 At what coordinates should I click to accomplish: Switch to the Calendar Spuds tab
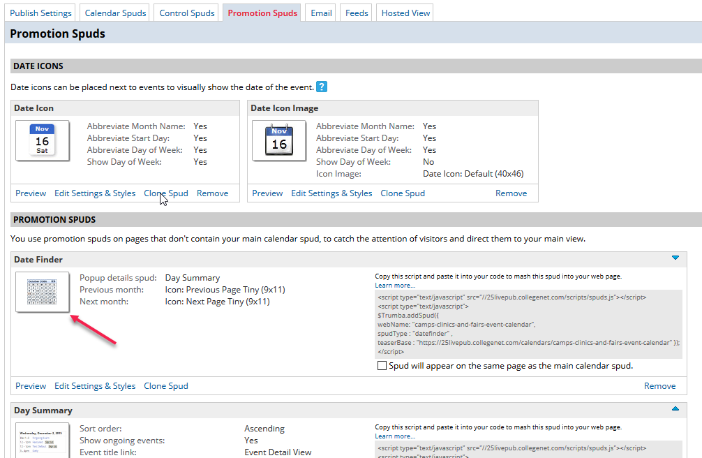click(116, 13)
